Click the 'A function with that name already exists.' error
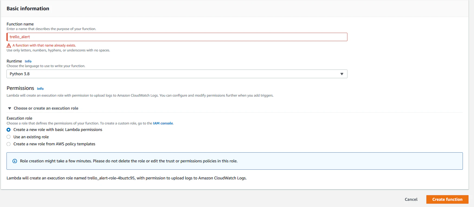The width and height of the screenshot is (474, 207). (44, 45)
